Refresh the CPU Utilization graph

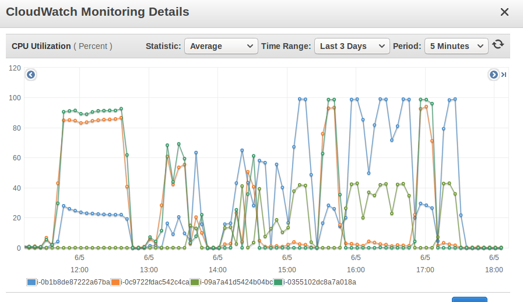click(498, 44)
